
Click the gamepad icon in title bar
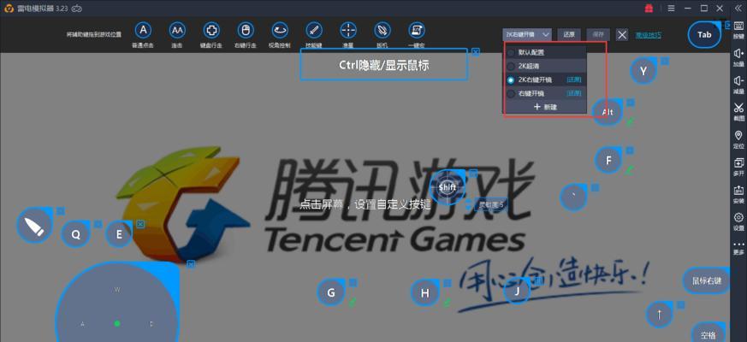[x=76, y=8]
